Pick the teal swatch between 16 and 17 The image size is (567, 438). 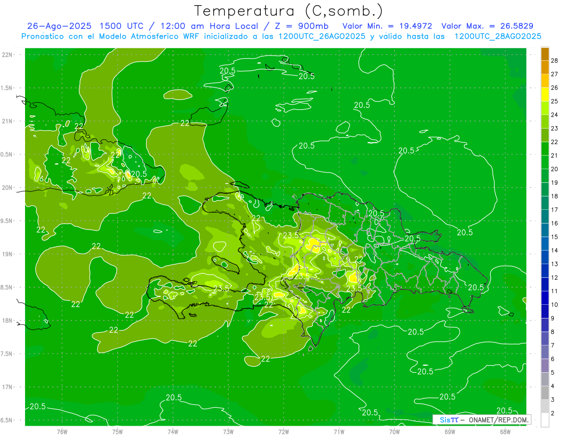click(x=545, y=216)
